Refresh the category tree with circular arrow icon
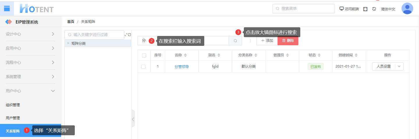This screenshot has width=419, height=139. pyautogui.click(x=129, y=35)
